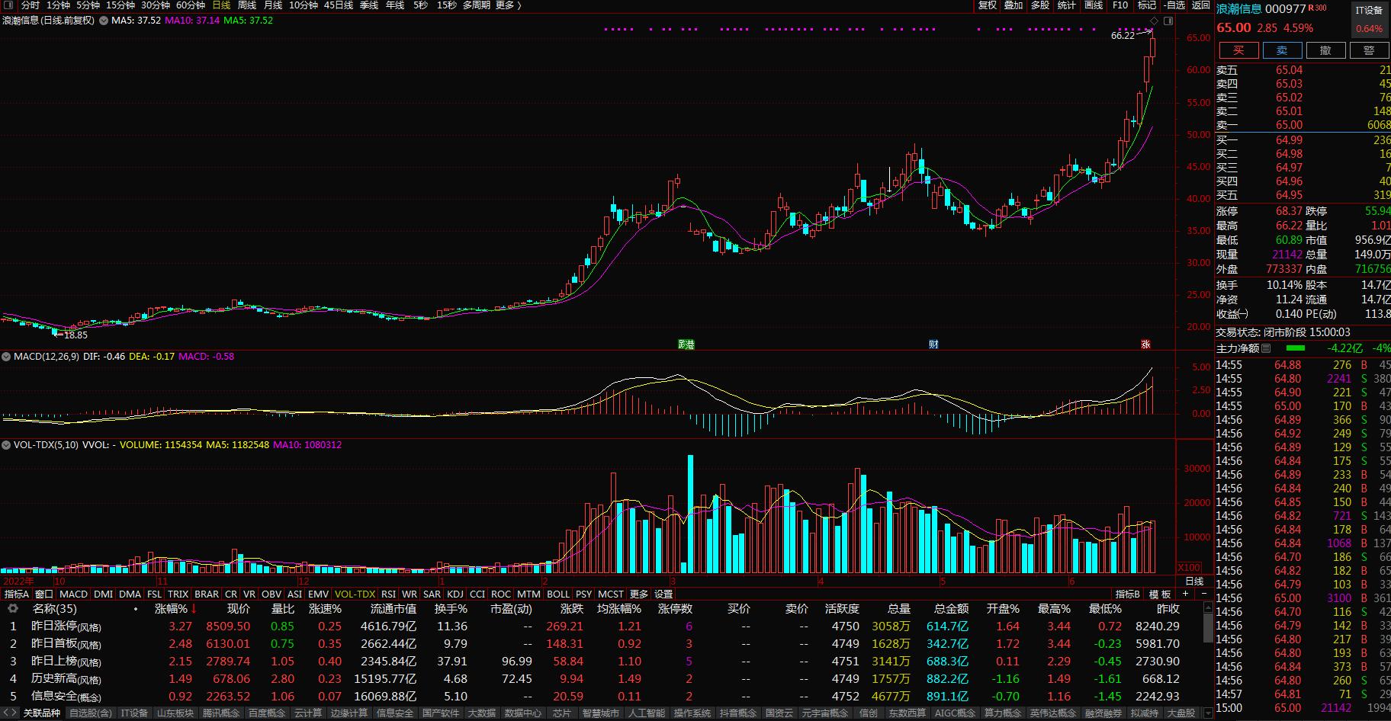Screen dimensions: 1391x721
Task: Toggle 叠加 overlay mode
Action: [x=1014, y=5]
